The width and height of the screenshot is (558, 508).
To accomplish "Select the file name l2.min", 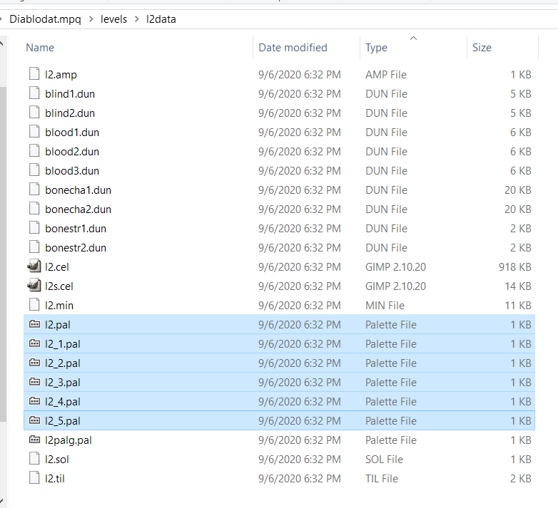I will coord(59,305).
